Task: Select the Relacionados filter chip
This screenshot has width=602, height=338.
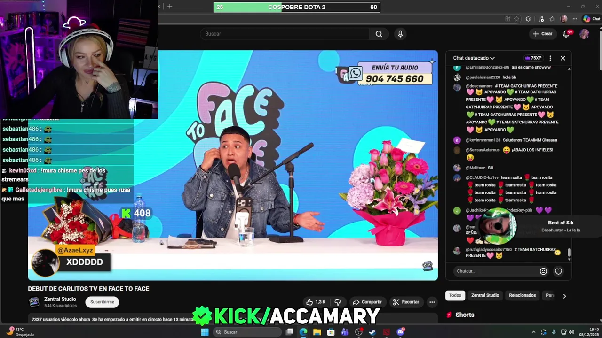Action: [x=522, y=295]
